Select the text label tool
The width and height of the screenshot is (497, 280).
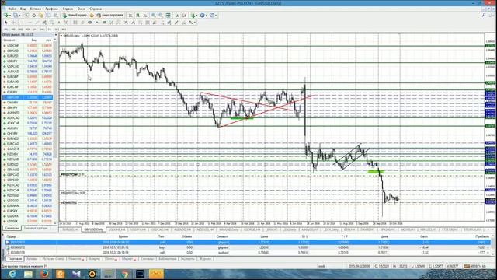click(x=66, y=23)
